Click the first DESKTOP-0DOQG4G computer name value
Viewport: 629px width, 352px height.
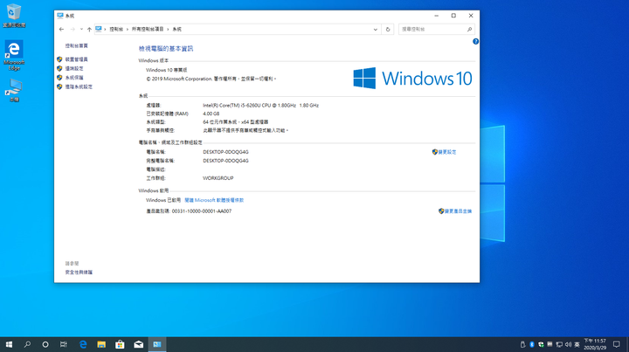pyautogui.click(x=225, y=152)
